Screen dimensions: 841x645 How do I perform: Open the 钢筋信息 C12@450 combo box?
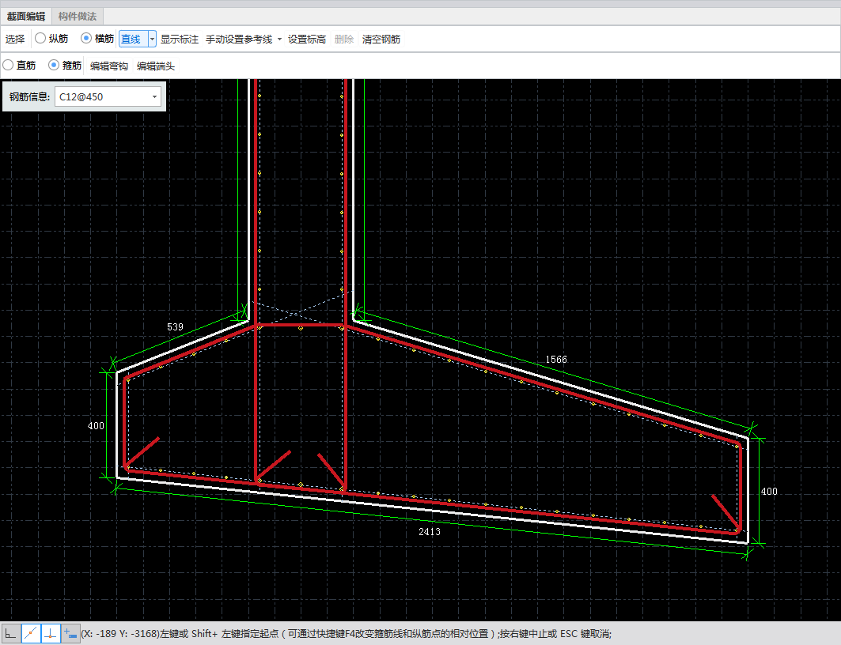pyautogui.click(x=108, y=97)
